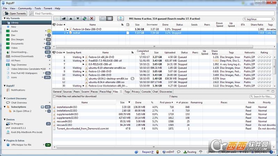278x156 pixels.
Task: Click RSS icon on ubuntu-16.04.1-desktop-amd64.iso row
Action: pos(132,79)
